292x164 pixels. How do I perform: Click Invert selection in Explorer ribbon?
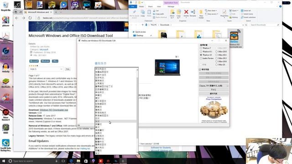coord(248,17)
